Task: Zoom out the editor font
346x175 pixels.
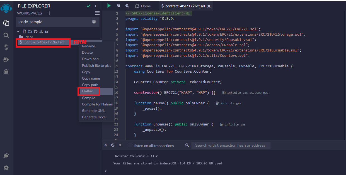Action: [x=119, y=6]
